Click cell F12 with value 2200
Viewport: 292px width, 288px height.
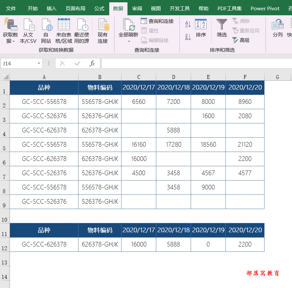coord(245,244)
